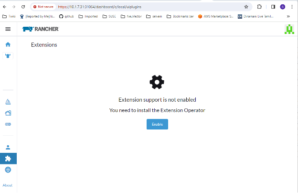Open the hamburger navigation menu
Image resolution: width=298 pixels, height=193 pixels.
coord(8,29)
